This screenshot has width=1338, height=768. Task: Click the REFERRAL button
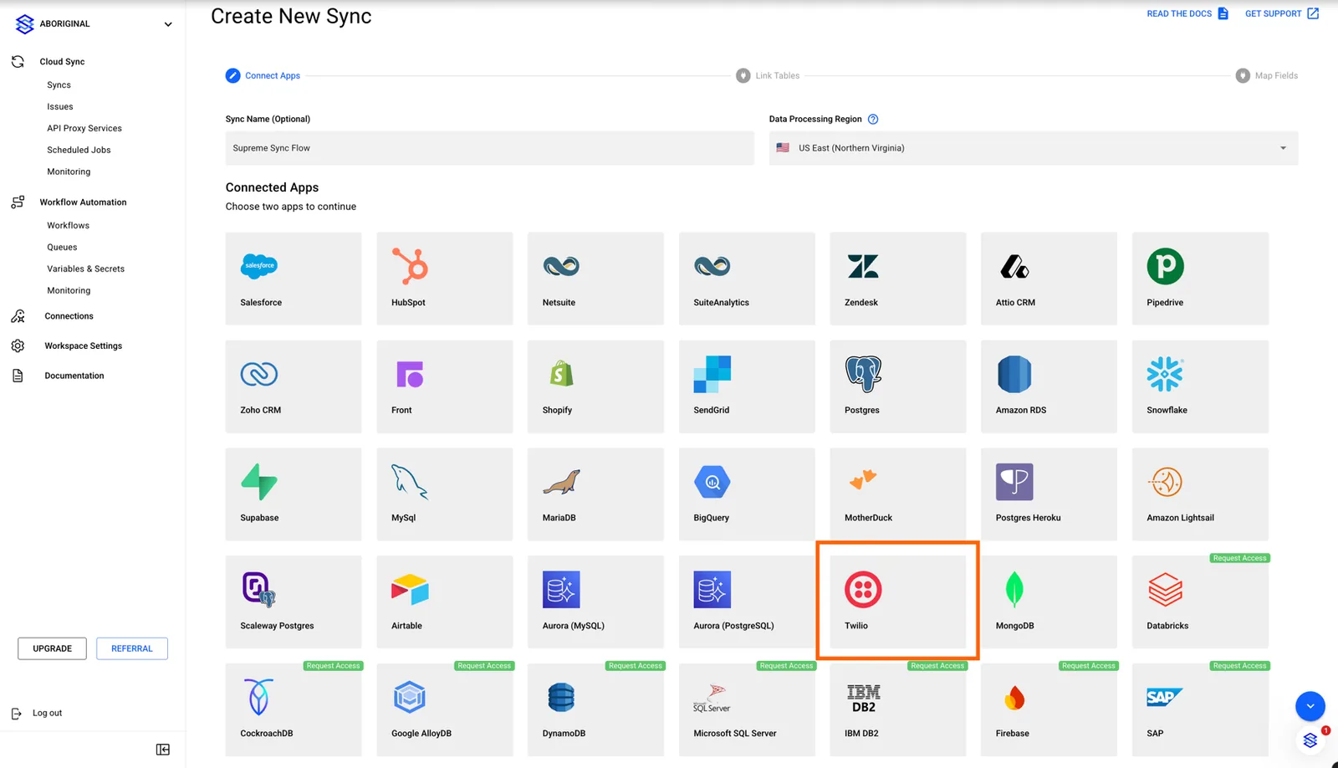pyautogui.click(x=132, y=648)
